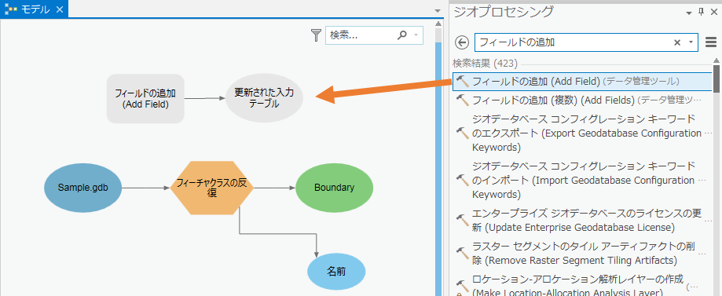The width and height of the screenshot is (722, 296).
Task: Click hammer icon next to Add Fields (複数)
Action: click(462, 100)
